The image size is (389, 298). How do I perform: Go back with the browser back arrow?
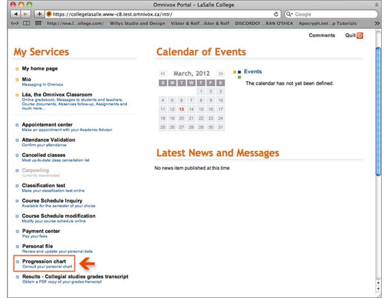tap(16, 14)
